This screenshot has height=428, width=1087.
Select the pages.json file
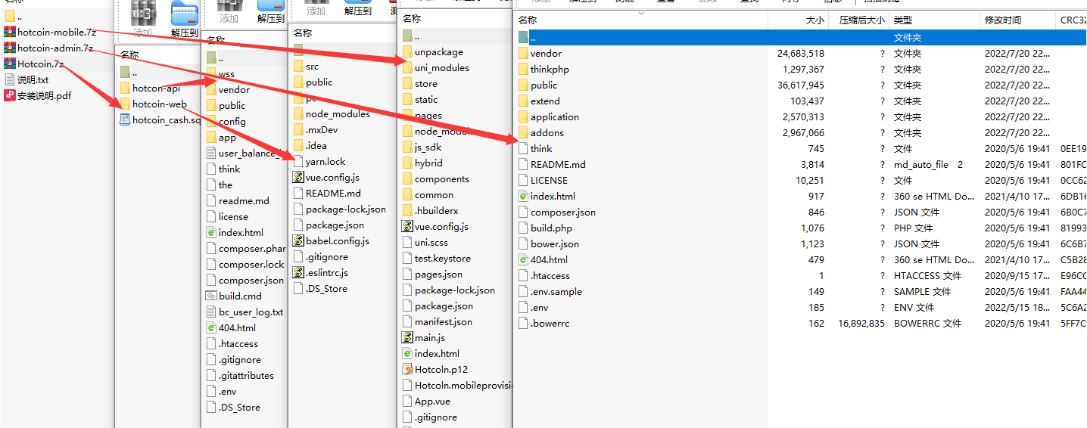pos(432,274)
